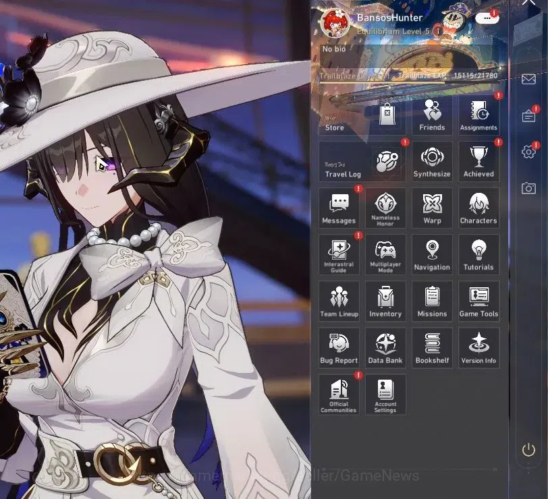Open Multiplayer Mode
Viewport: 548px width, 499px height.
(x=385, y=255)
